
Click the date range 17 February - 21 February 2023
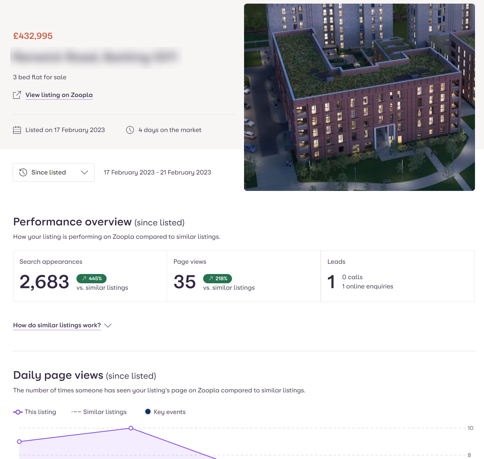click(x=157, y=172)
